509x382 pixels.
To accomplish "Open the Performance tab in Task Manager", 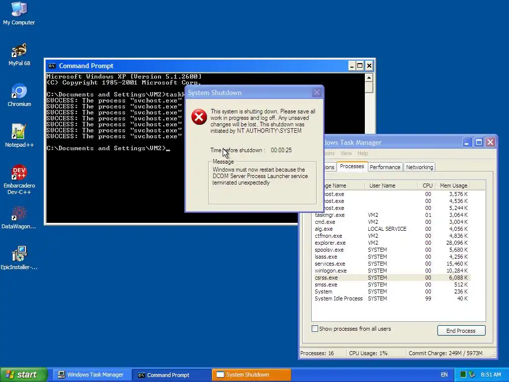I will pos(385,167).
